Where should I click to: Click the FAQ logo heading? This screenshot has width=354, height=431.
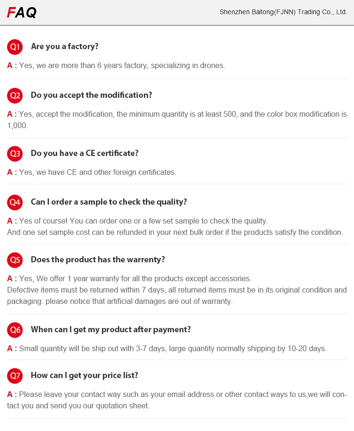coord(22,13)
